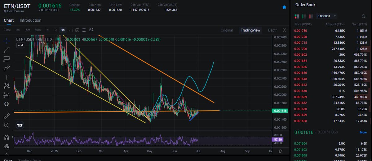Click the TradingView logo on chart
The height and width of the screenshot is (161, 372).
[20, 125]
